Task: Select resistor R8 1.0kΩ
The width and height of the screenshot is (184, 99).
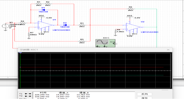Action: click(x=115, y=31)
